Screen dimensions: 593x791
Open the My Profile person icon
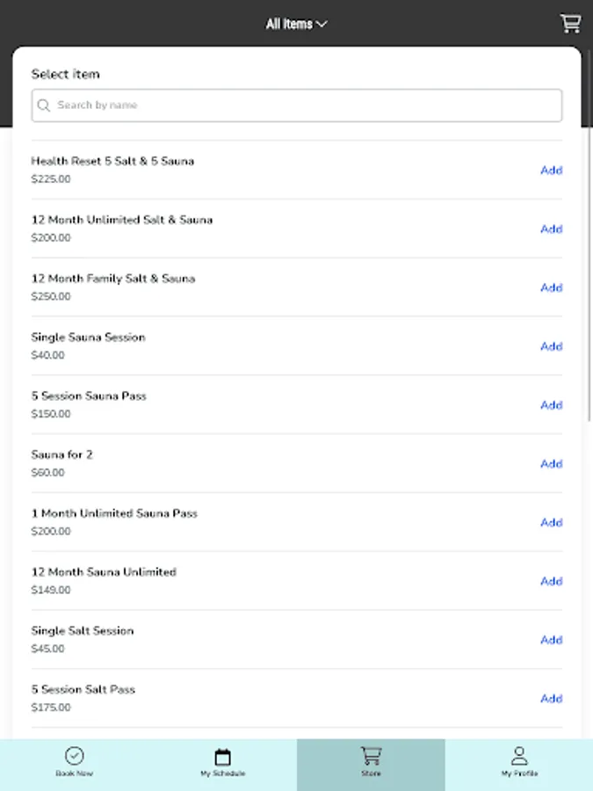(x=519, y=756)
